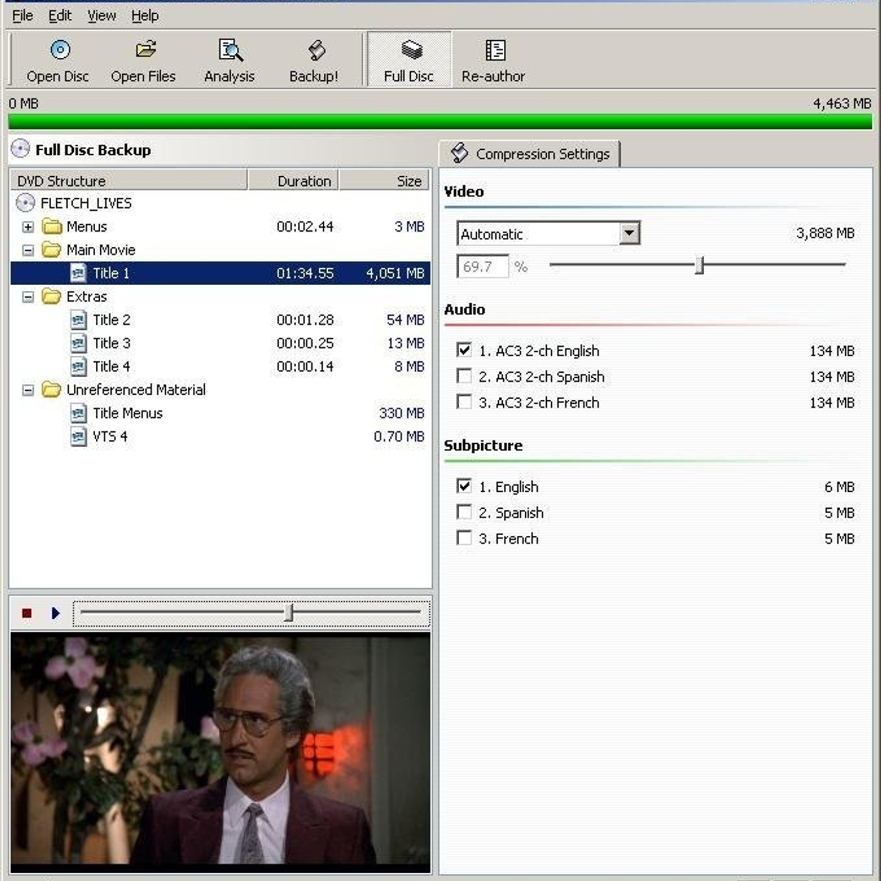The image size is (881, 881).
Task: Toggle Spanish subpicture checkbox
Action: [x=464, y=512]
